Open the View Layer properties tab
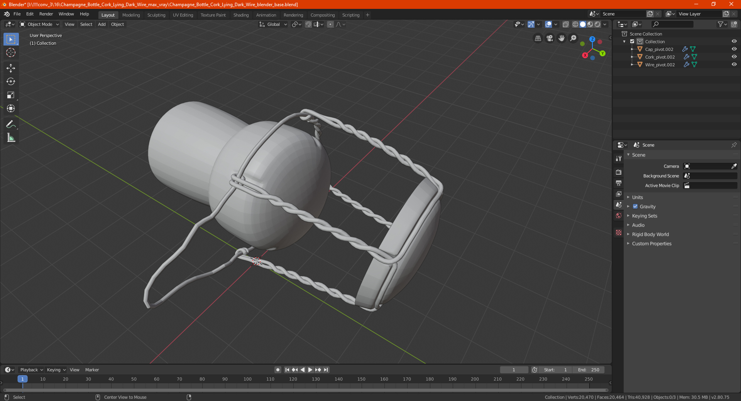The height and width of the screenshot is (401, 741). 619,194
